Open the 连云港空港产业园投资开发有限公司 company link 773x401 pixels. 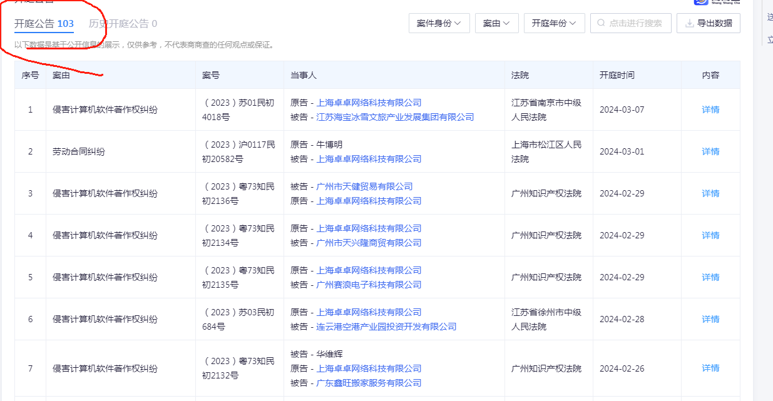[386, 327]
